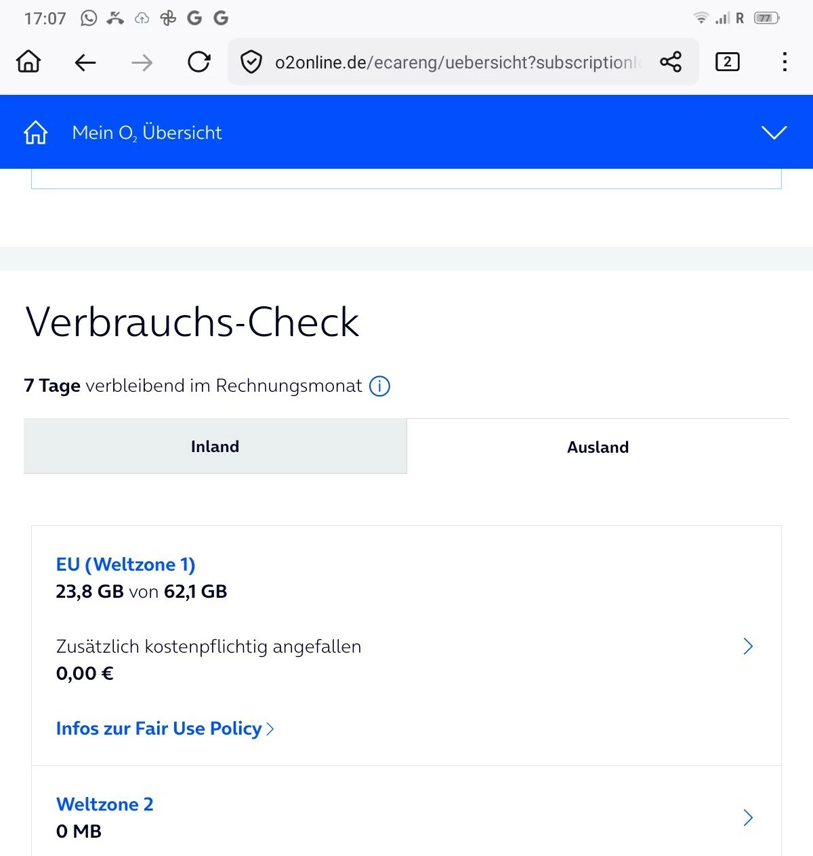
Task: Show billing month info icon
Action: point(379,386)
